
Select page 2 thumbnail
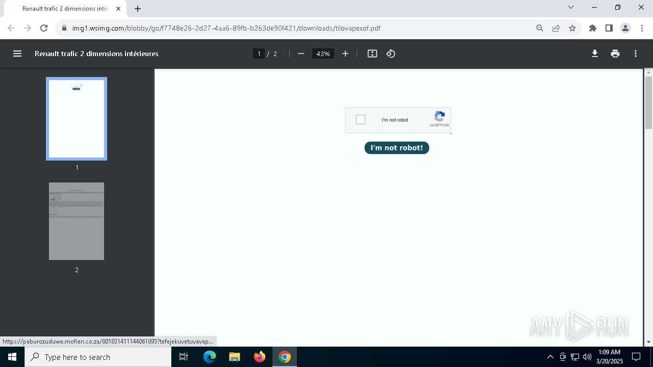pyautogui.click(x=77, y=221)
